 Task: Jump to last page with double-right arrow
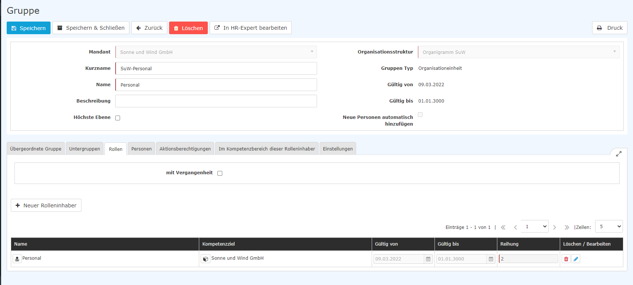coord(567,227)
